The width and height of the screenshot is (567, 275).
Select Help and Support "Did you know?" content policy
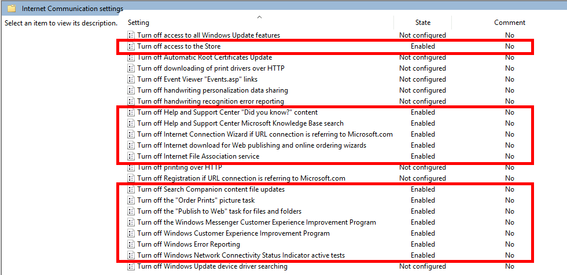pos(227,112)
